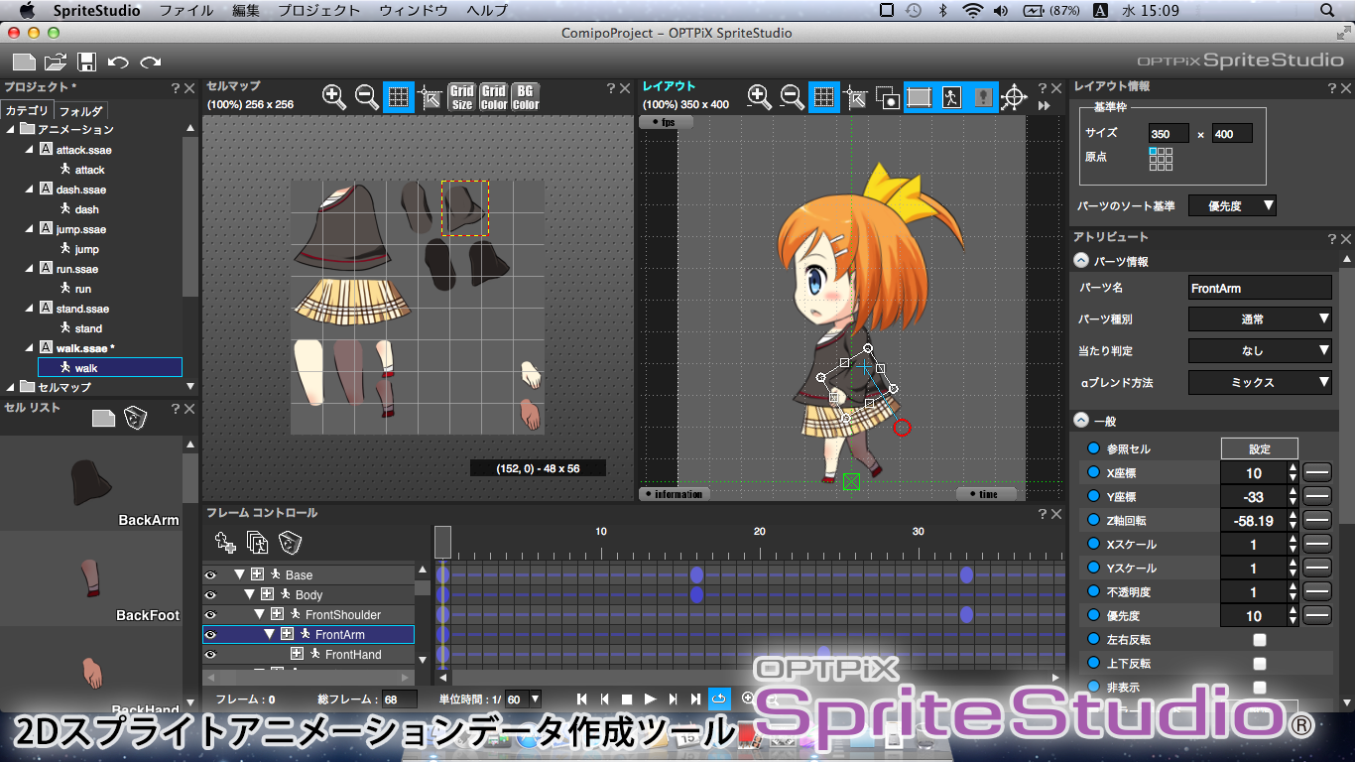This screenshot has width=1355, height=762.
Task: Check the 非表示 hide checkbox
Action: (x=1260, y=688)
